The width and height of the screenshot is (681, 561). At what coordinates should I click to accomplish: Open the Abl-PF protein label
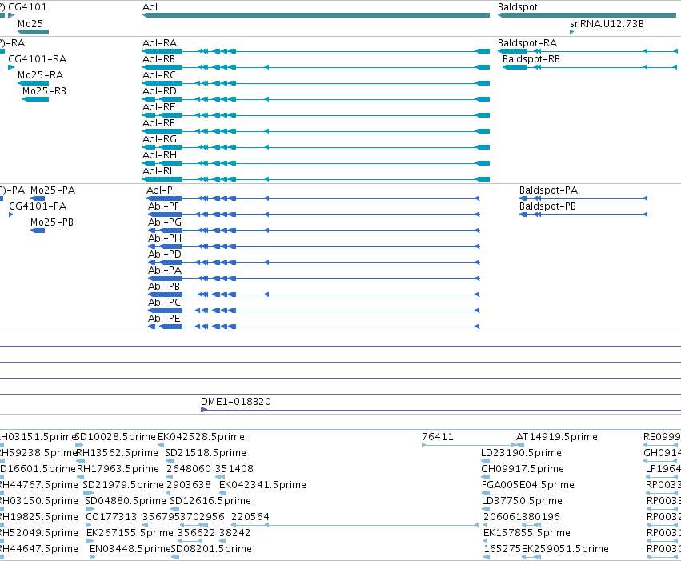point(164,206)
